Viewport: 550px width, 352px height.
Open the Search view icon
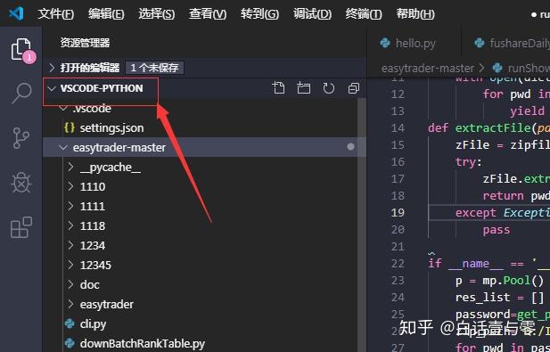click(21, 94)
